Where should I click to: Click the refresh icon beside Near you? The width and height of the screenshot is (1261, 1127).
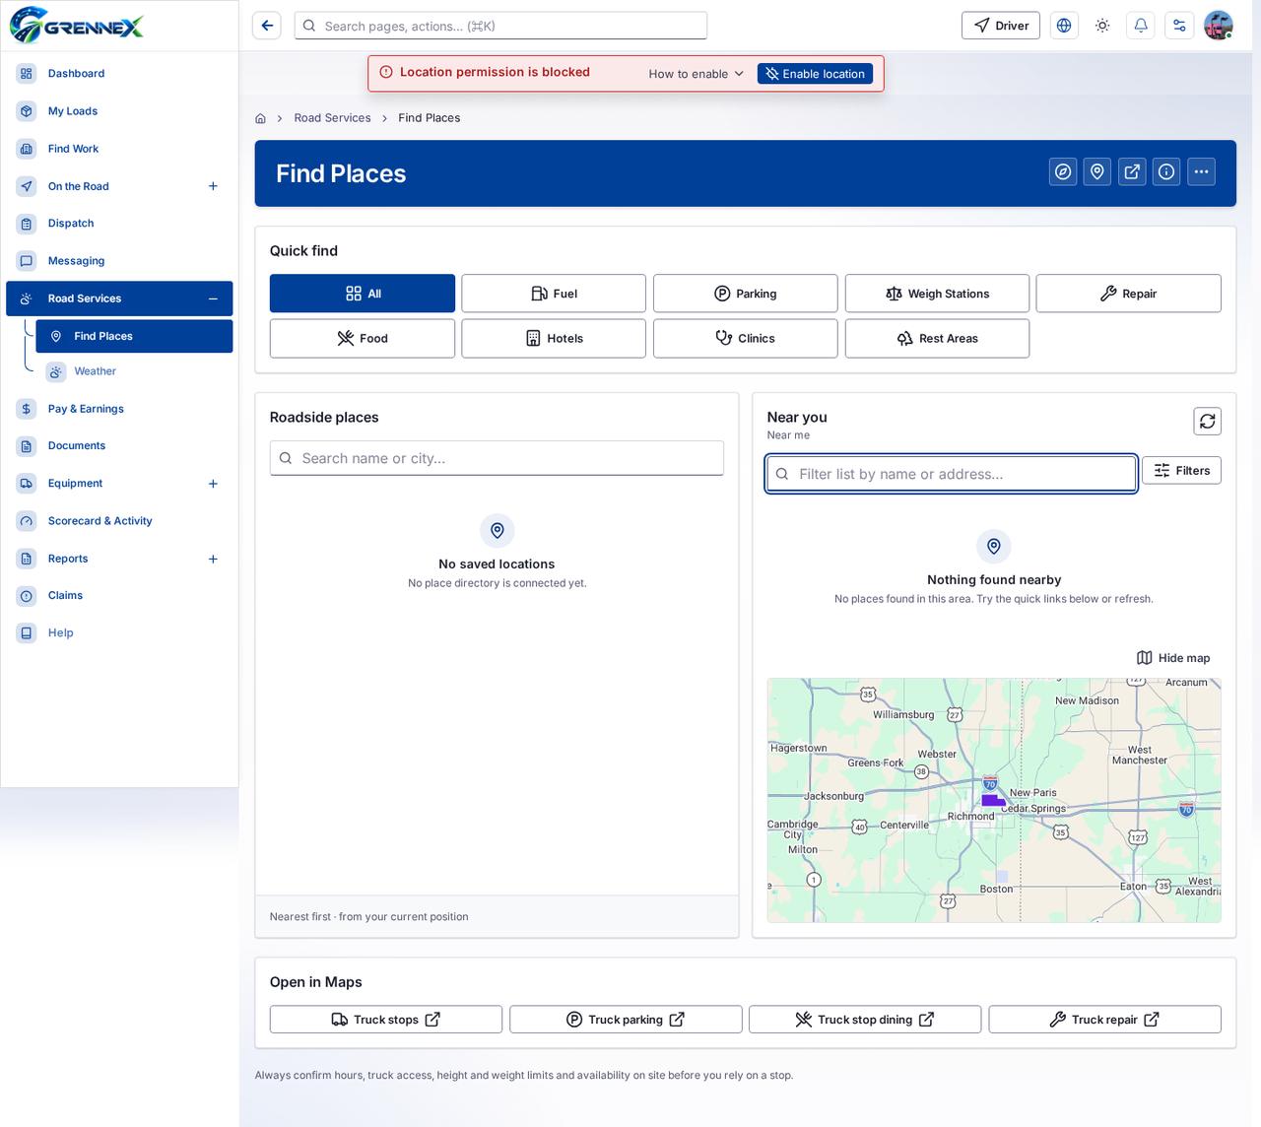1207,422
